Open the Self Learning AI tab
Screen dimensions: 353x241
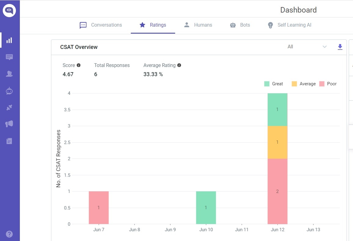[289, 25]
